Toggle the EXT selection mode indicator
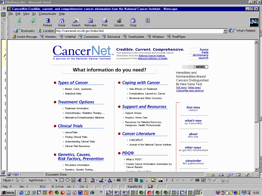 click(115, 187)
